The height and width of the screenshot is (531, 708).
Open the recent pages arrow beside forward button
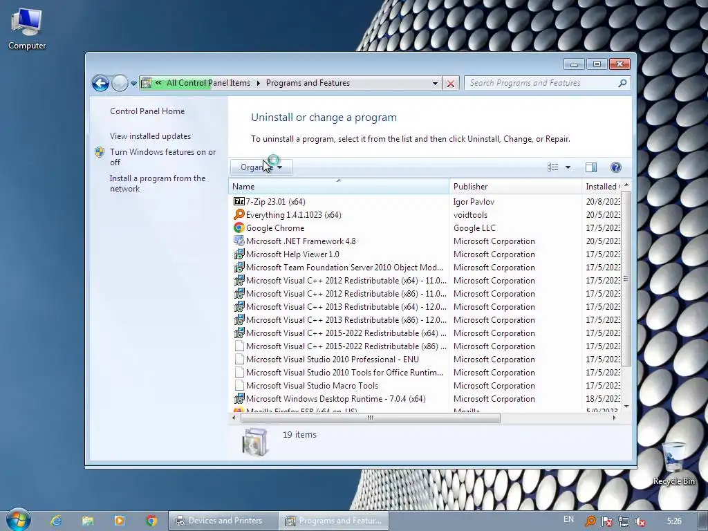133,84
